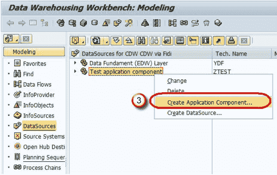The image size is (277, 175).
Task: Click the info column button in tree toolbar
Action: click(x=206, y=41)
